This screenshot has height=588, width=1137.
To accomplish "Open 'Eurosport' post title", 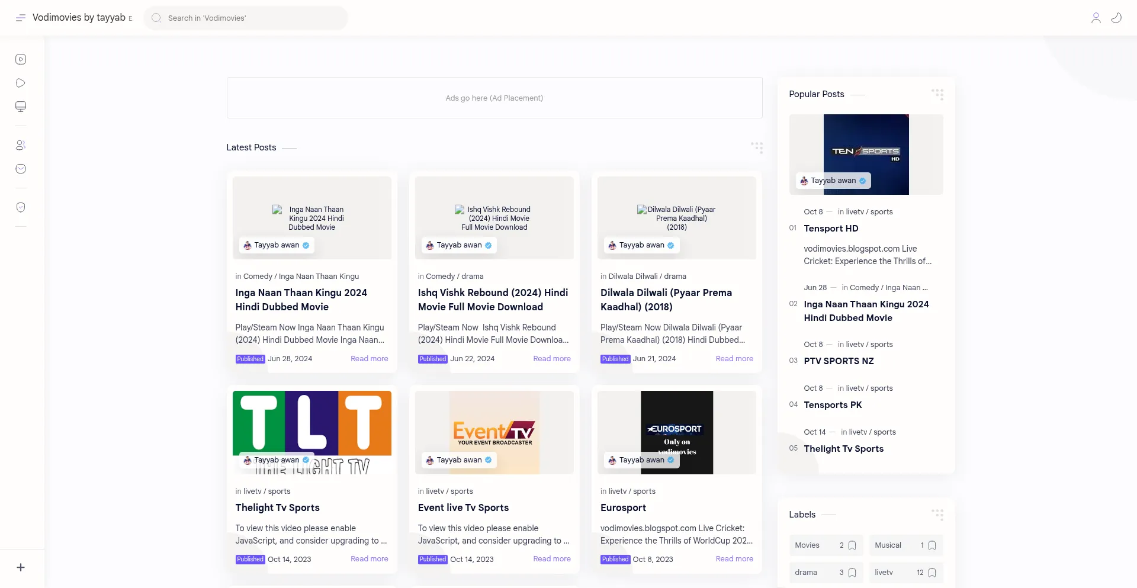I will pyautogui.click(x=623, y=507).
